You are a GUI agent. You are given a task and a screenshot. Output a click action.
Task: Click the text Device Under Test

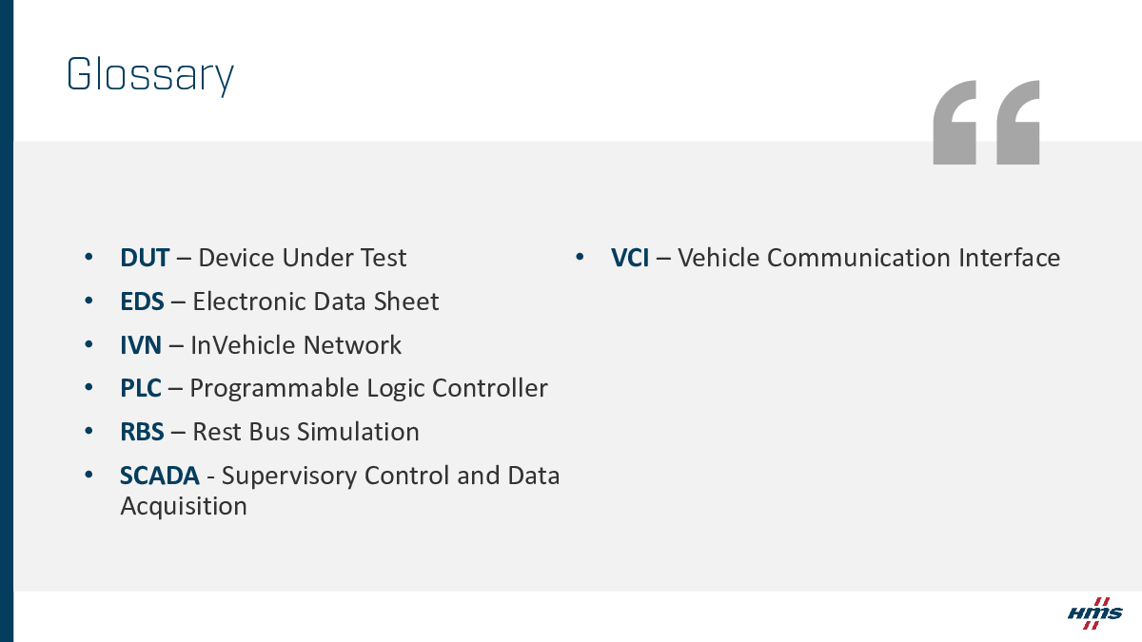point(303,258)
